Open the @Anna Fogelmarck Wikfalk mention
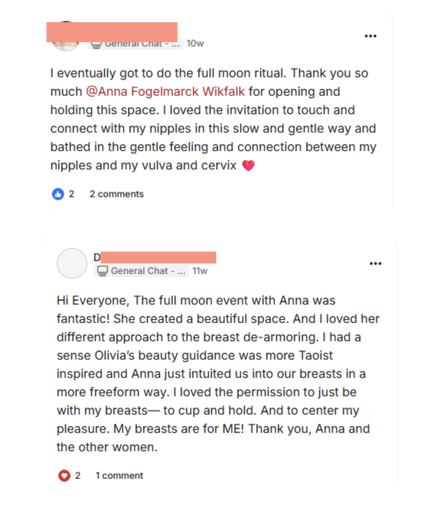Viewport: 422px width, 527px height. pyautogui.click(x=165, y=91)
